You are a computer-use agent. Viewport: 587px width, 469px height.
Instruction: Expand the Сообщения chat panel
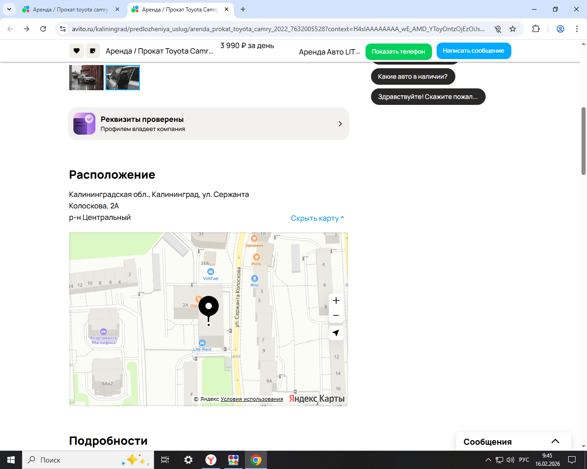click(514, 442)
